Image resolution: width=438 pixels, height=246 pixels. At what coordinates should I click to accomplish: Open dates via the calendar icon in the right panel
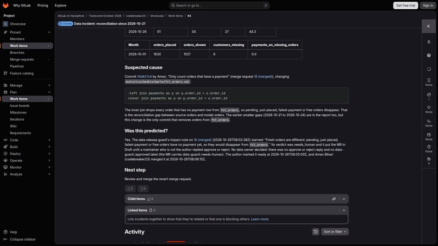429,135
